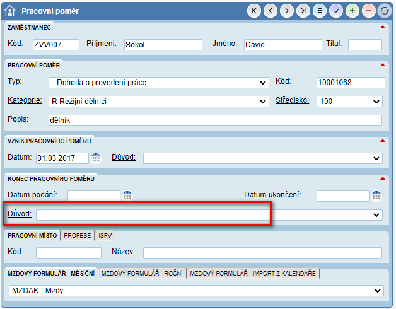Go to the next record

pyautogui.click(x=287, y=11)
